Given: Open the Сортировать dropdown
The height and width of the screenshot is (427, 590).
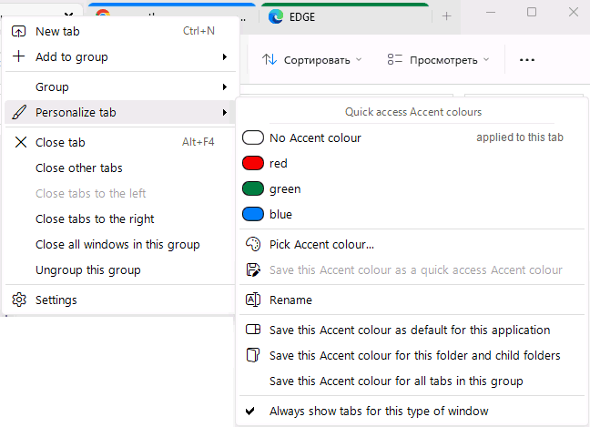Looking at the screenshot, I should pyautogui.click(x=312, y=60).
